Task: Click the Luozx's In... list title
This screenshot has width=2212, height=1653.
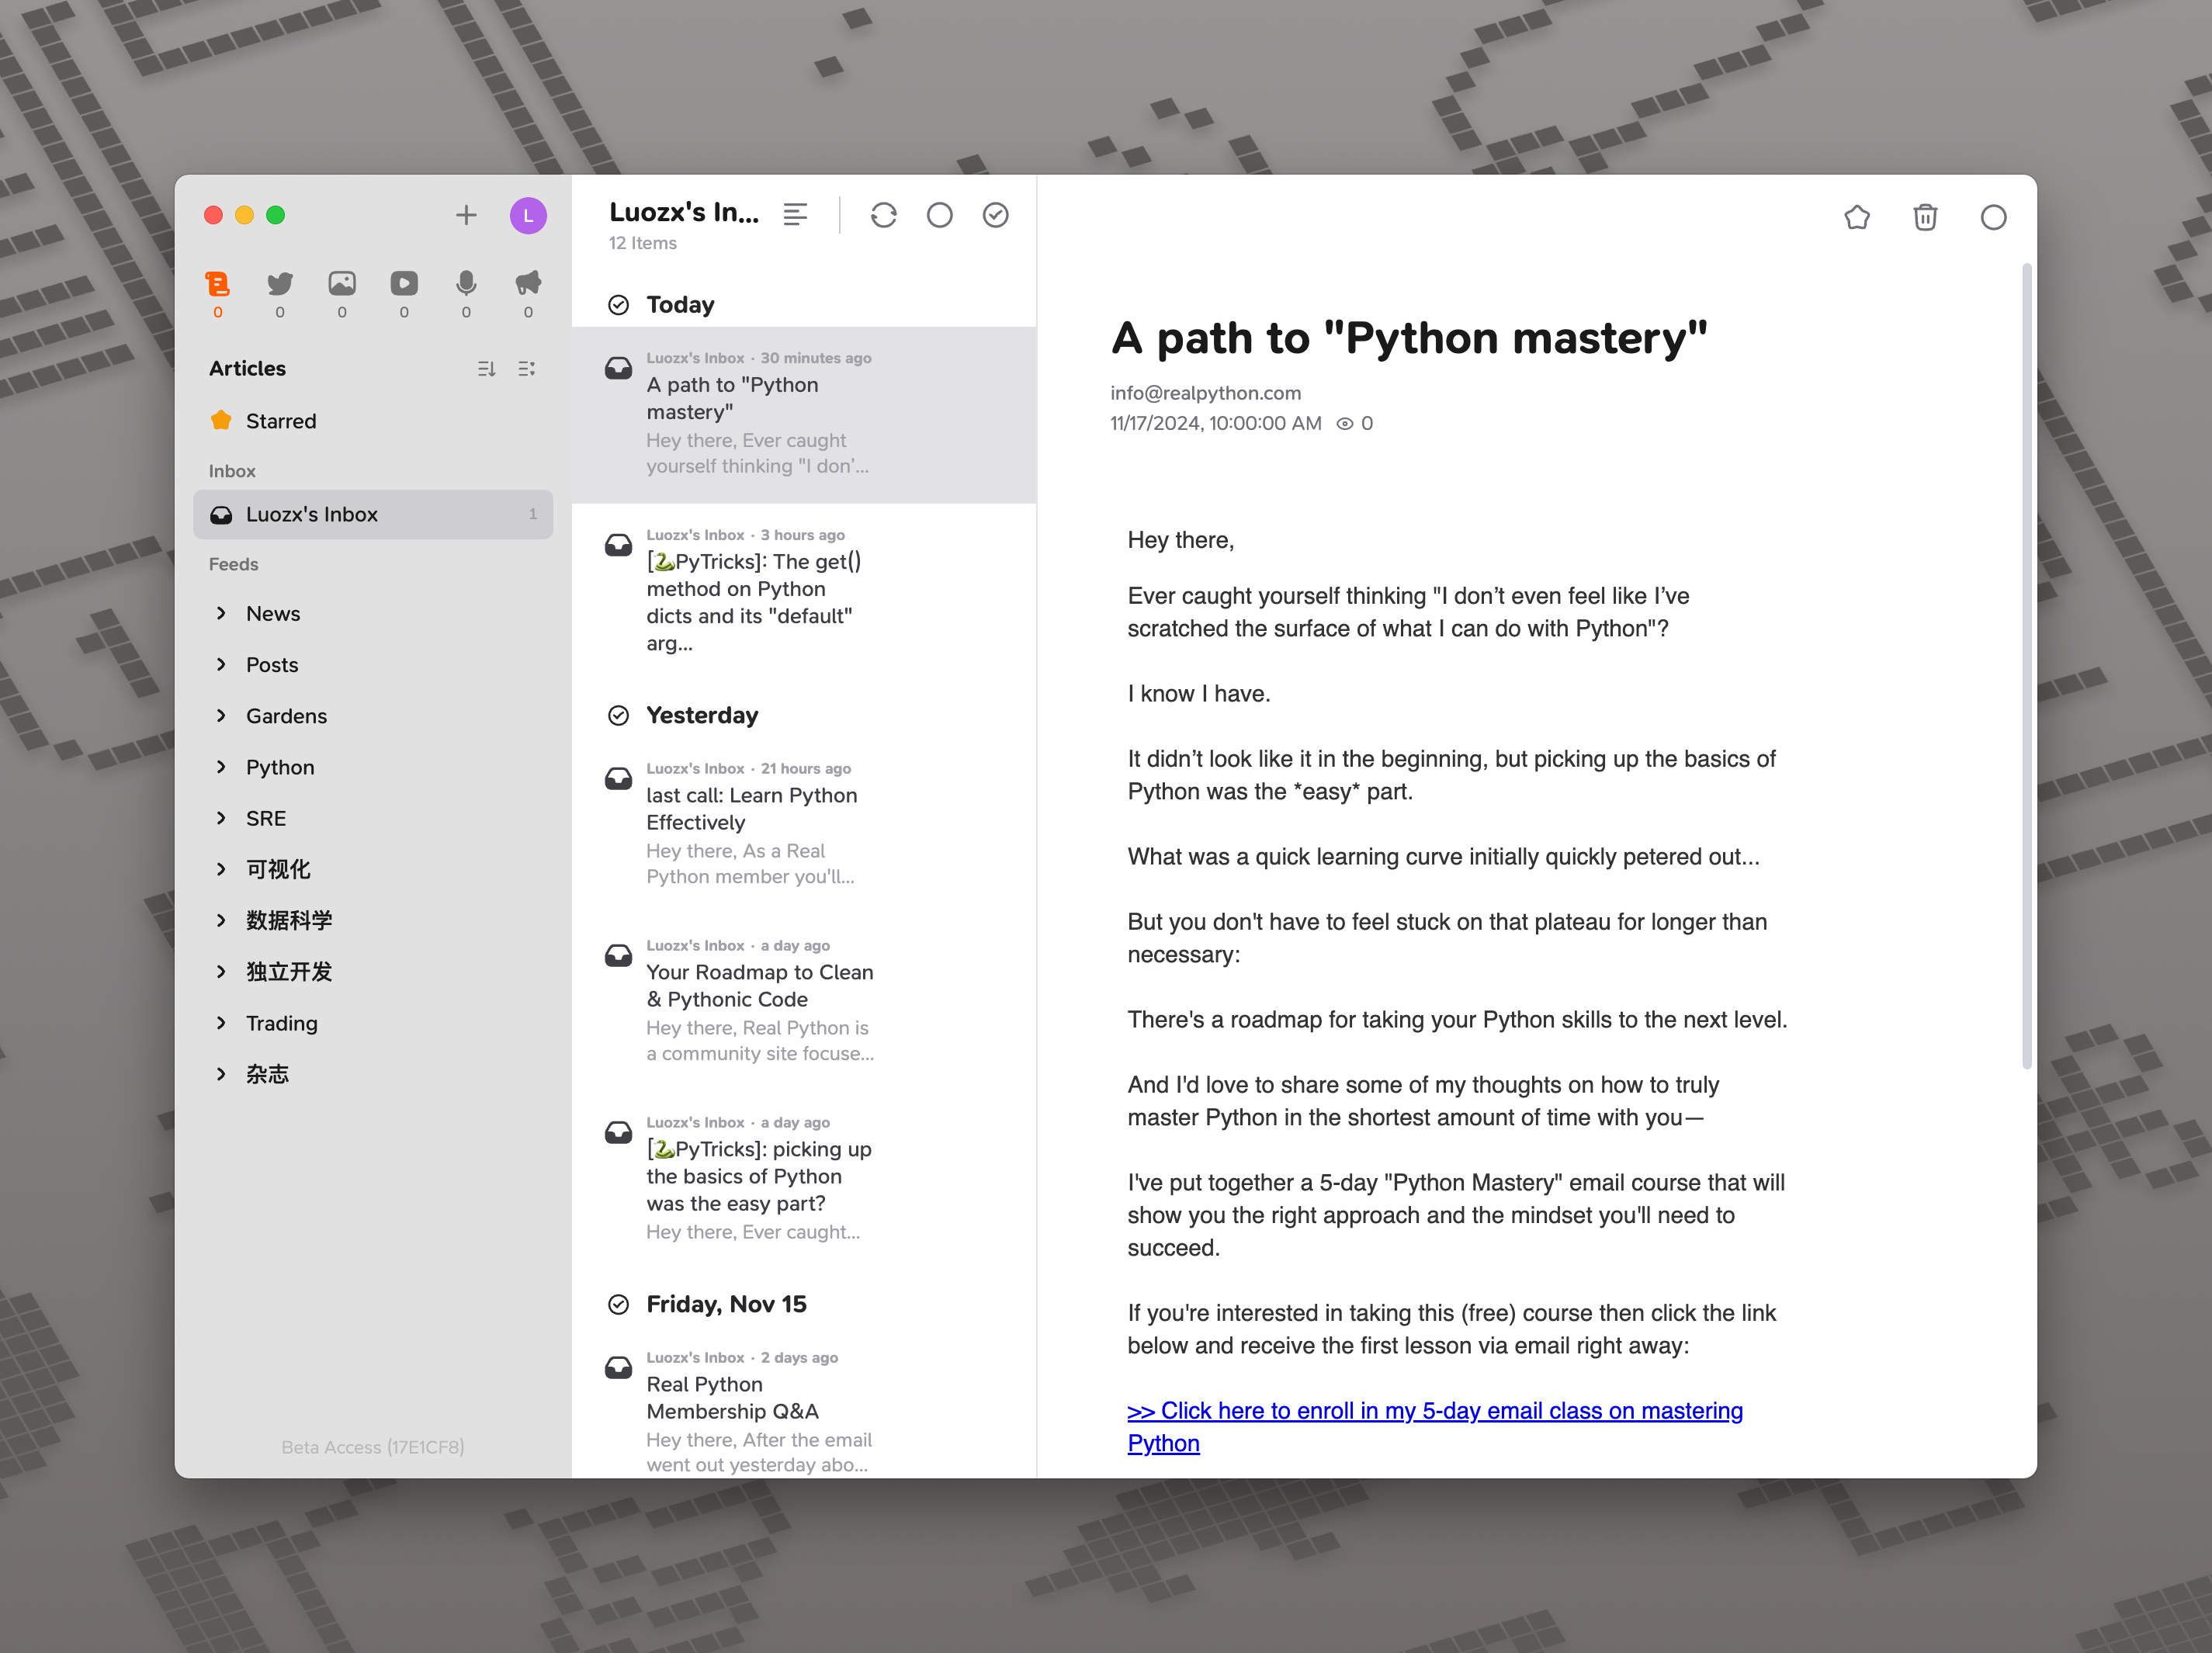Action: (684, 212)
